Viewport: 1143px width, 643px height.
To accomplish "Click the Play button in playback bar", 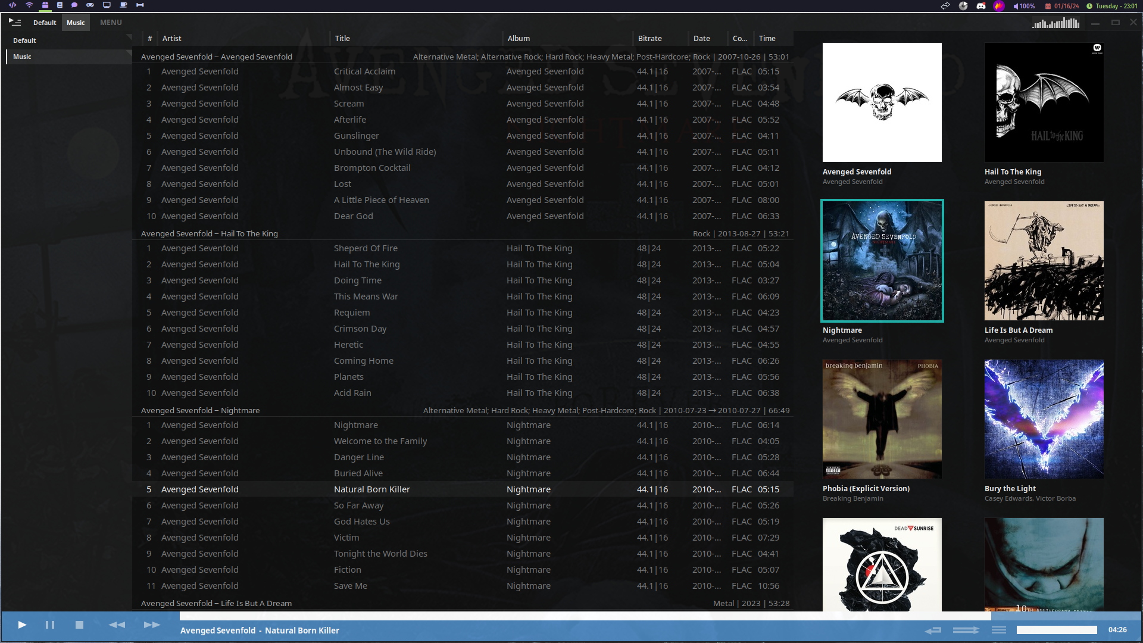I will tap(22, 625).
